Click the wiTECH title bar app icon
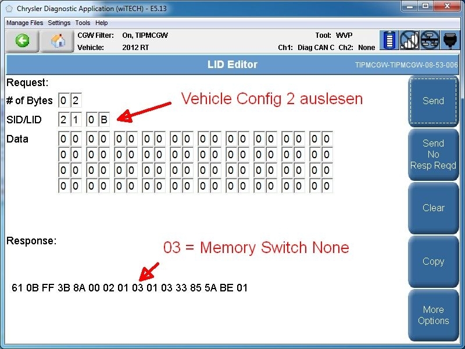The height and width of the screenshot is (349, 465). tap(9, 9)
